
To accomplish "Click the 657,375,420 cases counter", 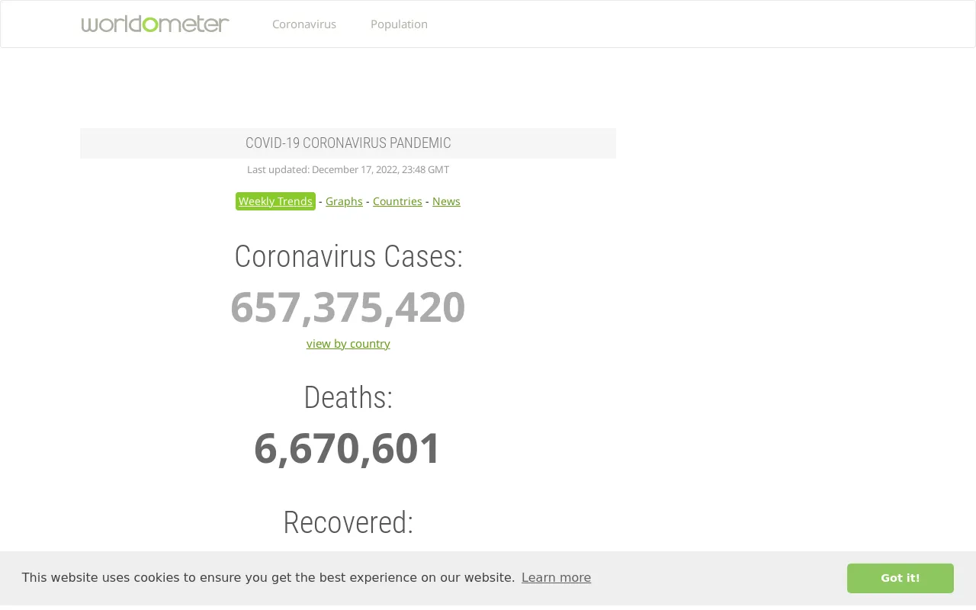I will [348, 307].
